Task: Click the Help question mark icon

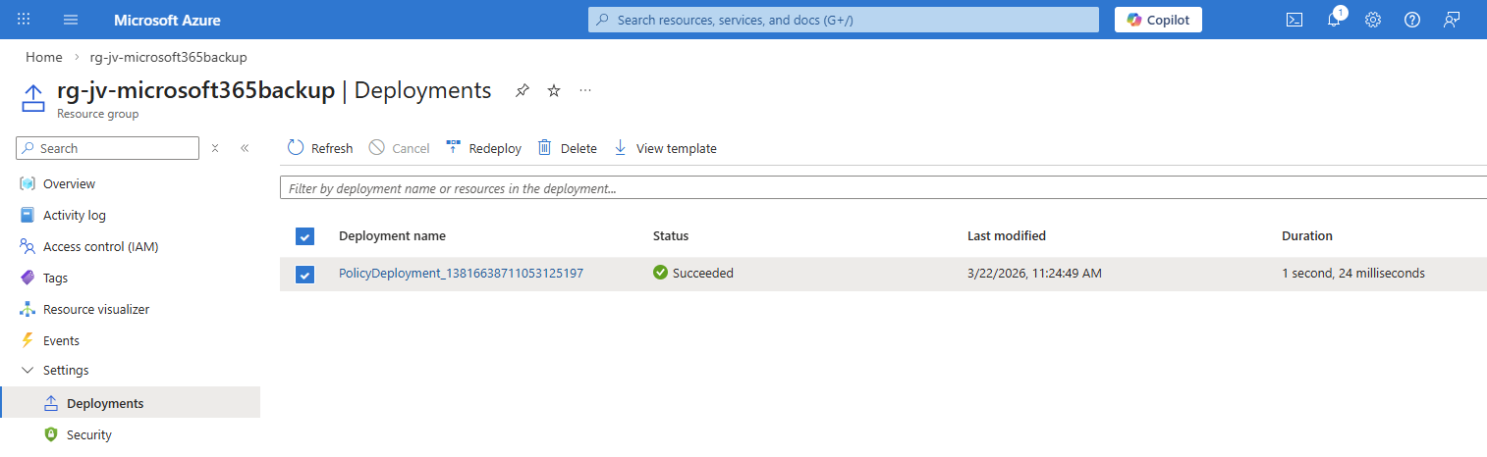Action: pyautogui.click(x=1412, y=20)
